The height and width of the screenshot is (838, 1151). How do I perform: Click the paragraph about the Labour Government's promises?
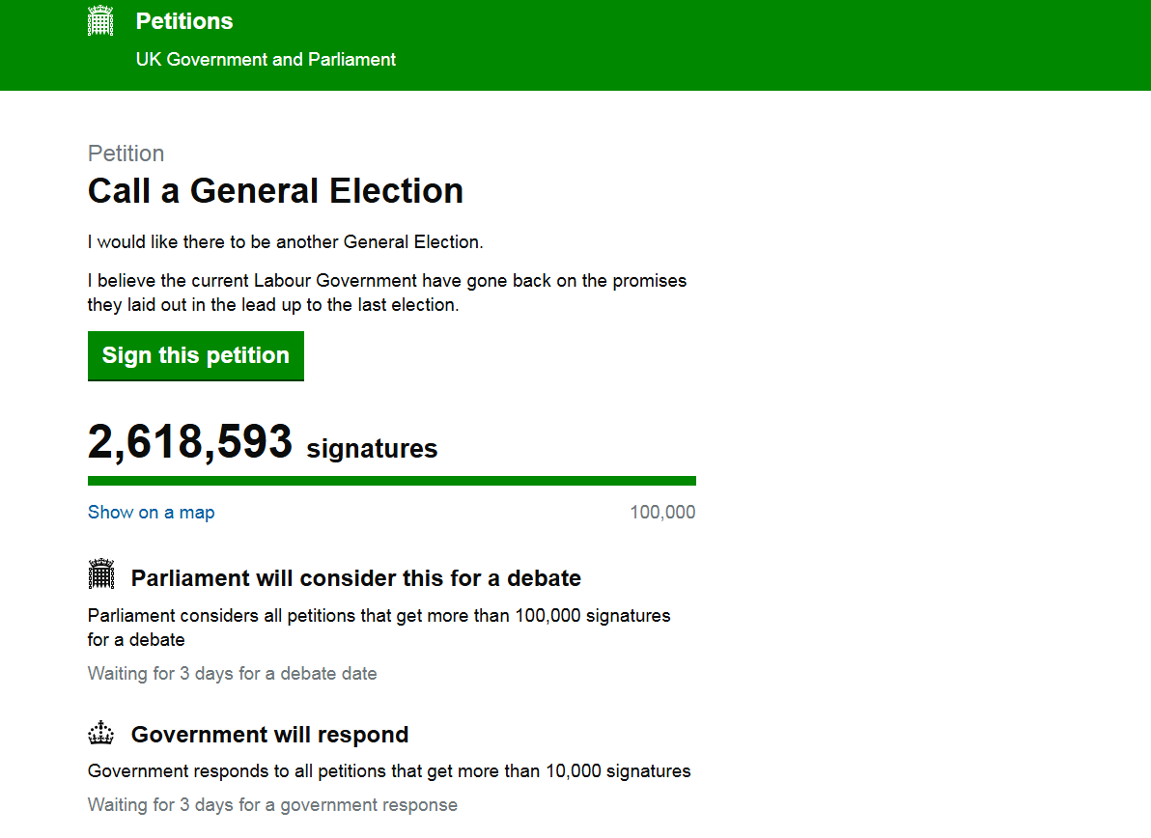click(x=387, y=293)
